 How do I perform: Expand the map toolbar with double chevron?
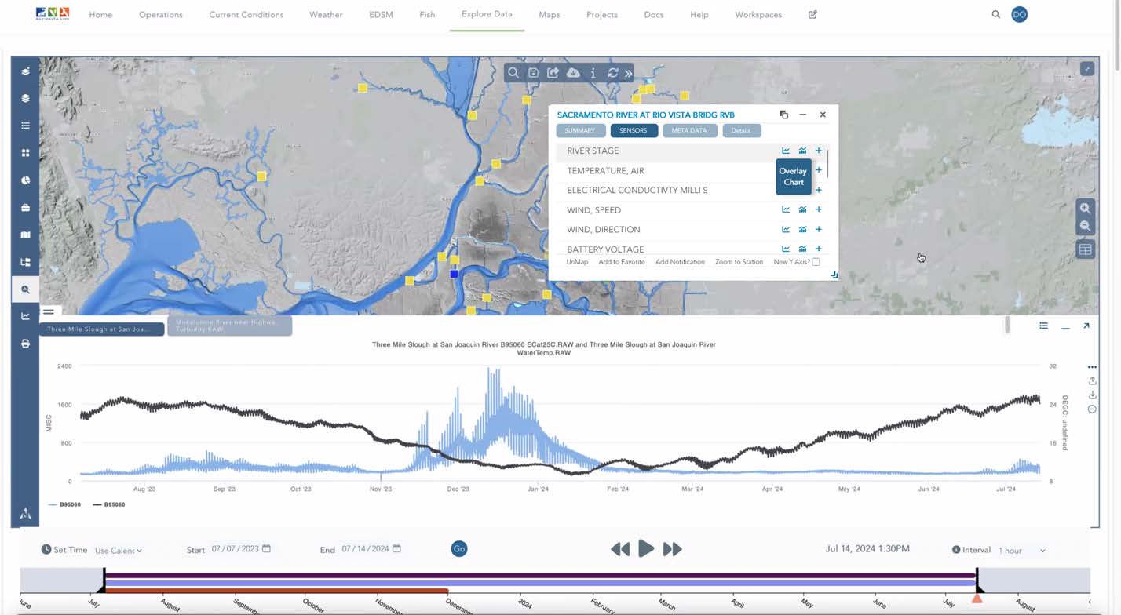629,73
